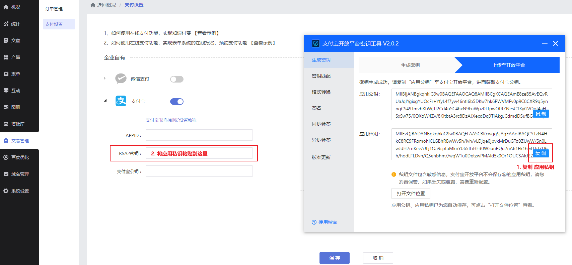Click the 保存 save button
Image resolution: width=572 pixels, height=265 pixels.
[335, 258]
